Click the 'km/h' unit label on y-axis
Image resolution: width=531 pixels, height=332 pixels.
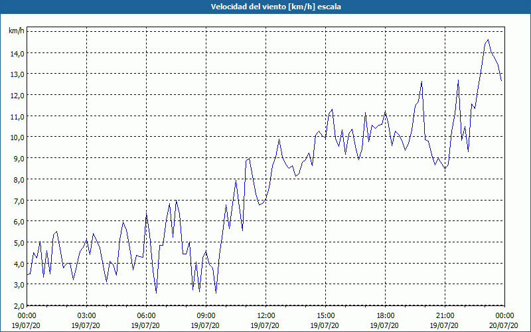[17, 31]
